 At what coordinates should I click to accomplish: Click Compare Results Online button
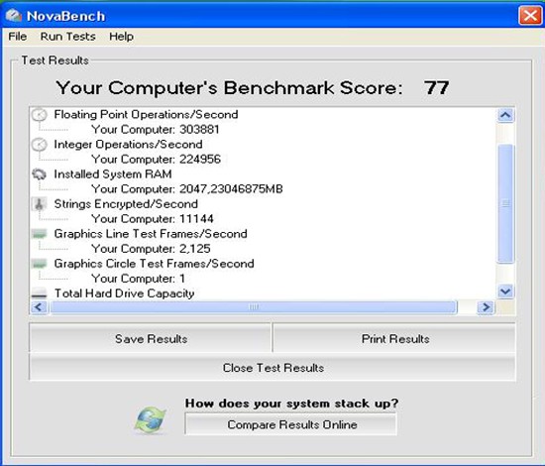pos(291,424)
